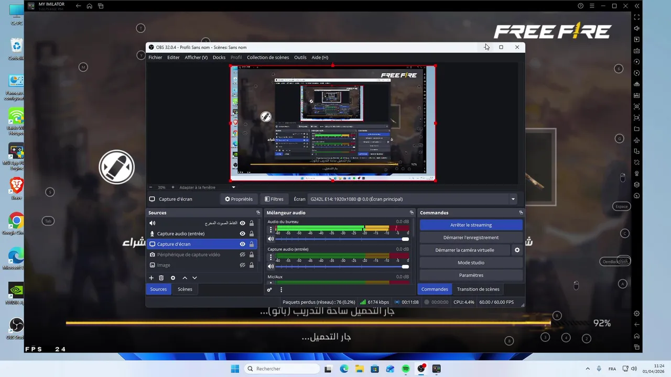
Task: Pop out the Mélangeur audio dock
Action: pos(412,213)
